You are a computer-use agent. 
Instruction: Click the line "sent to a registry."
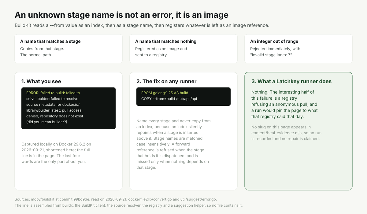(151, 55)
